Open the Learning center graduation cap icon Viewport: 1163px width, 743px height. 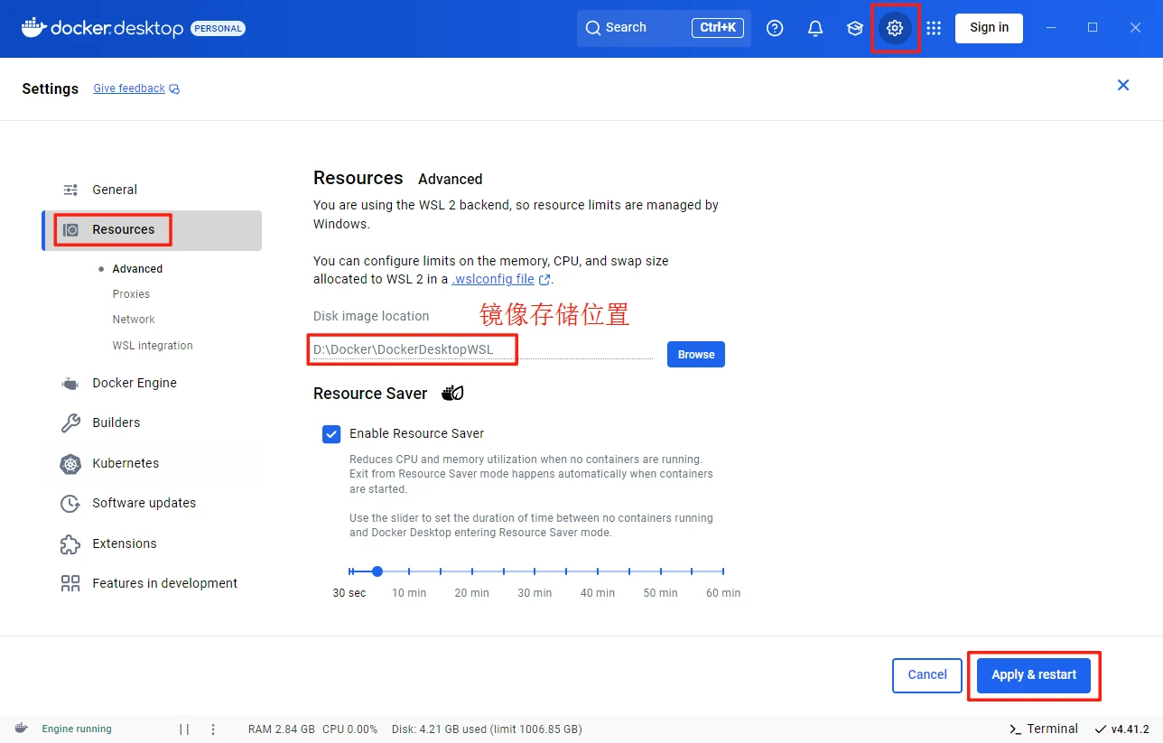[x=855, y=28]
